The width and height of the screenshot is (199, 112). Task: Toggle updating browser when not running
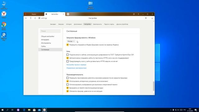(x=67, y=91)
